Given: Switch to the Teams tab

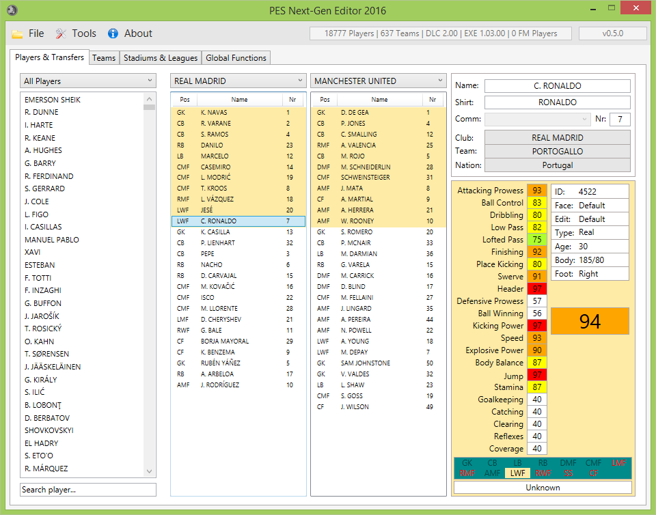Looking at the screenshot, I should tap(104, 57).
